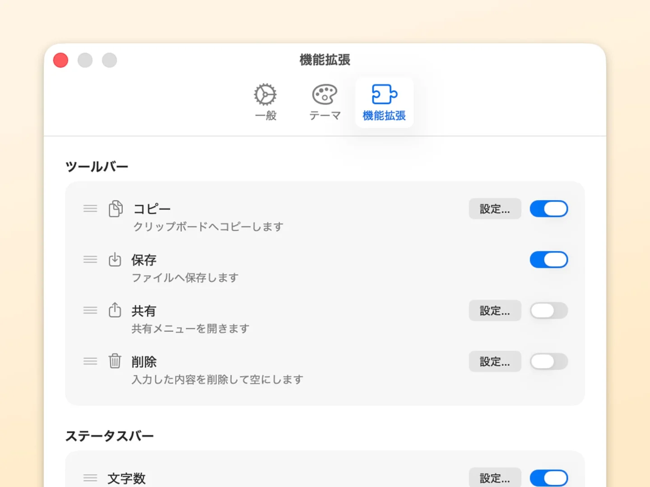The height and width of the screenshot is (487, 650).
Task: Click the 文字数 item title text
Action: click(126, 478)
